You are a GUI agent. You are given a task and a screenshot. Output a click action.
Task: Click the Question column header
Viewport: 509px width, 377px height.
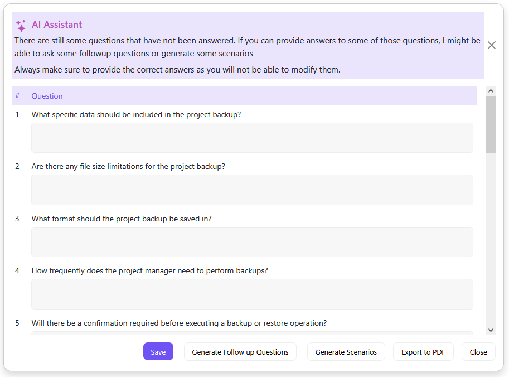(47, 96)
